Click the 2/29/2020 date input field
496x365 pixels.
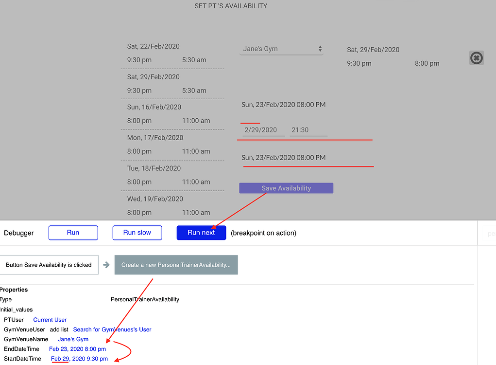pyautogui.click(x=261, y=130)
